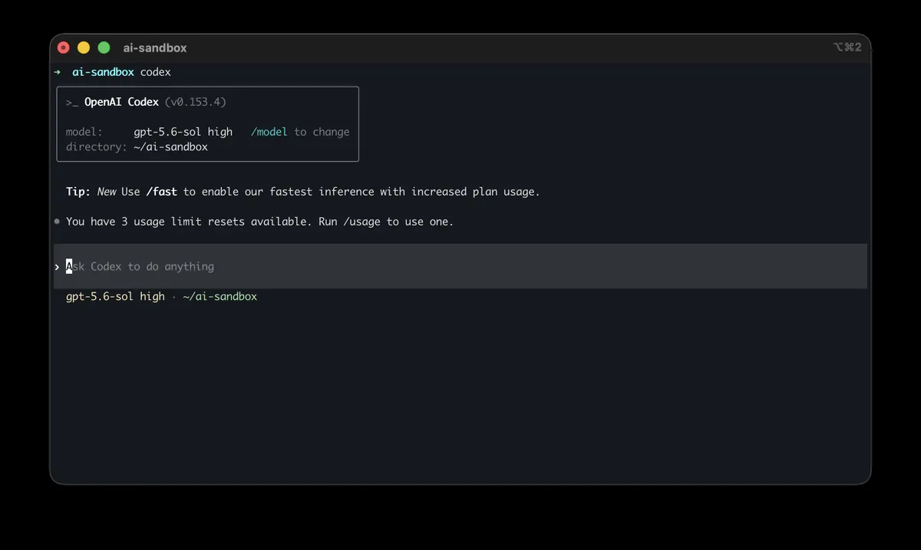This screenshot has height=550, width=921.
Task: Click the '>' chevron in the input prompt
Action: tap(58, 267)
